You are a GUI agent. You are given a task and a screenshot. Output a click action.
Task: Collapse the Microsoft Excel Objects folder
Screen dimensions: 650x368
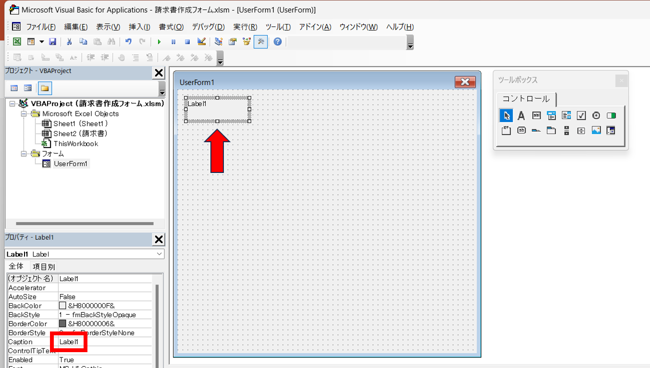tap(24, 114)
